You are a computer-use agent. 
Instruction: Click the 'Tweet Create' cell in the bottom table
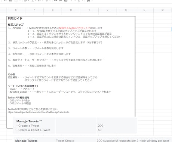pyautogui.click(x=65, y=141)
